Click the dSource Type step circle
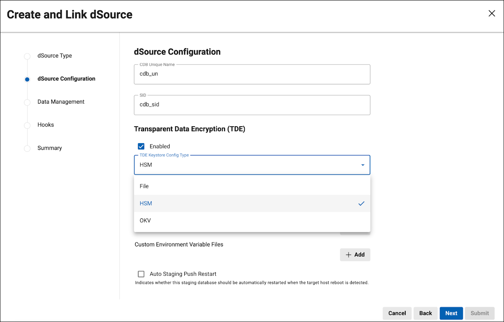The image size is (504, 322). point(27,56)
